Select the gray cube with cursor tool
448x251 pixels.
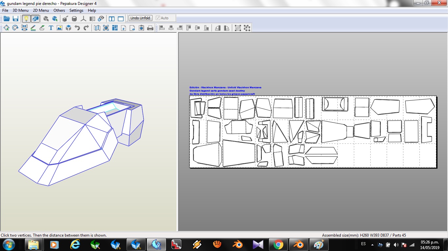tap(46, 18)
